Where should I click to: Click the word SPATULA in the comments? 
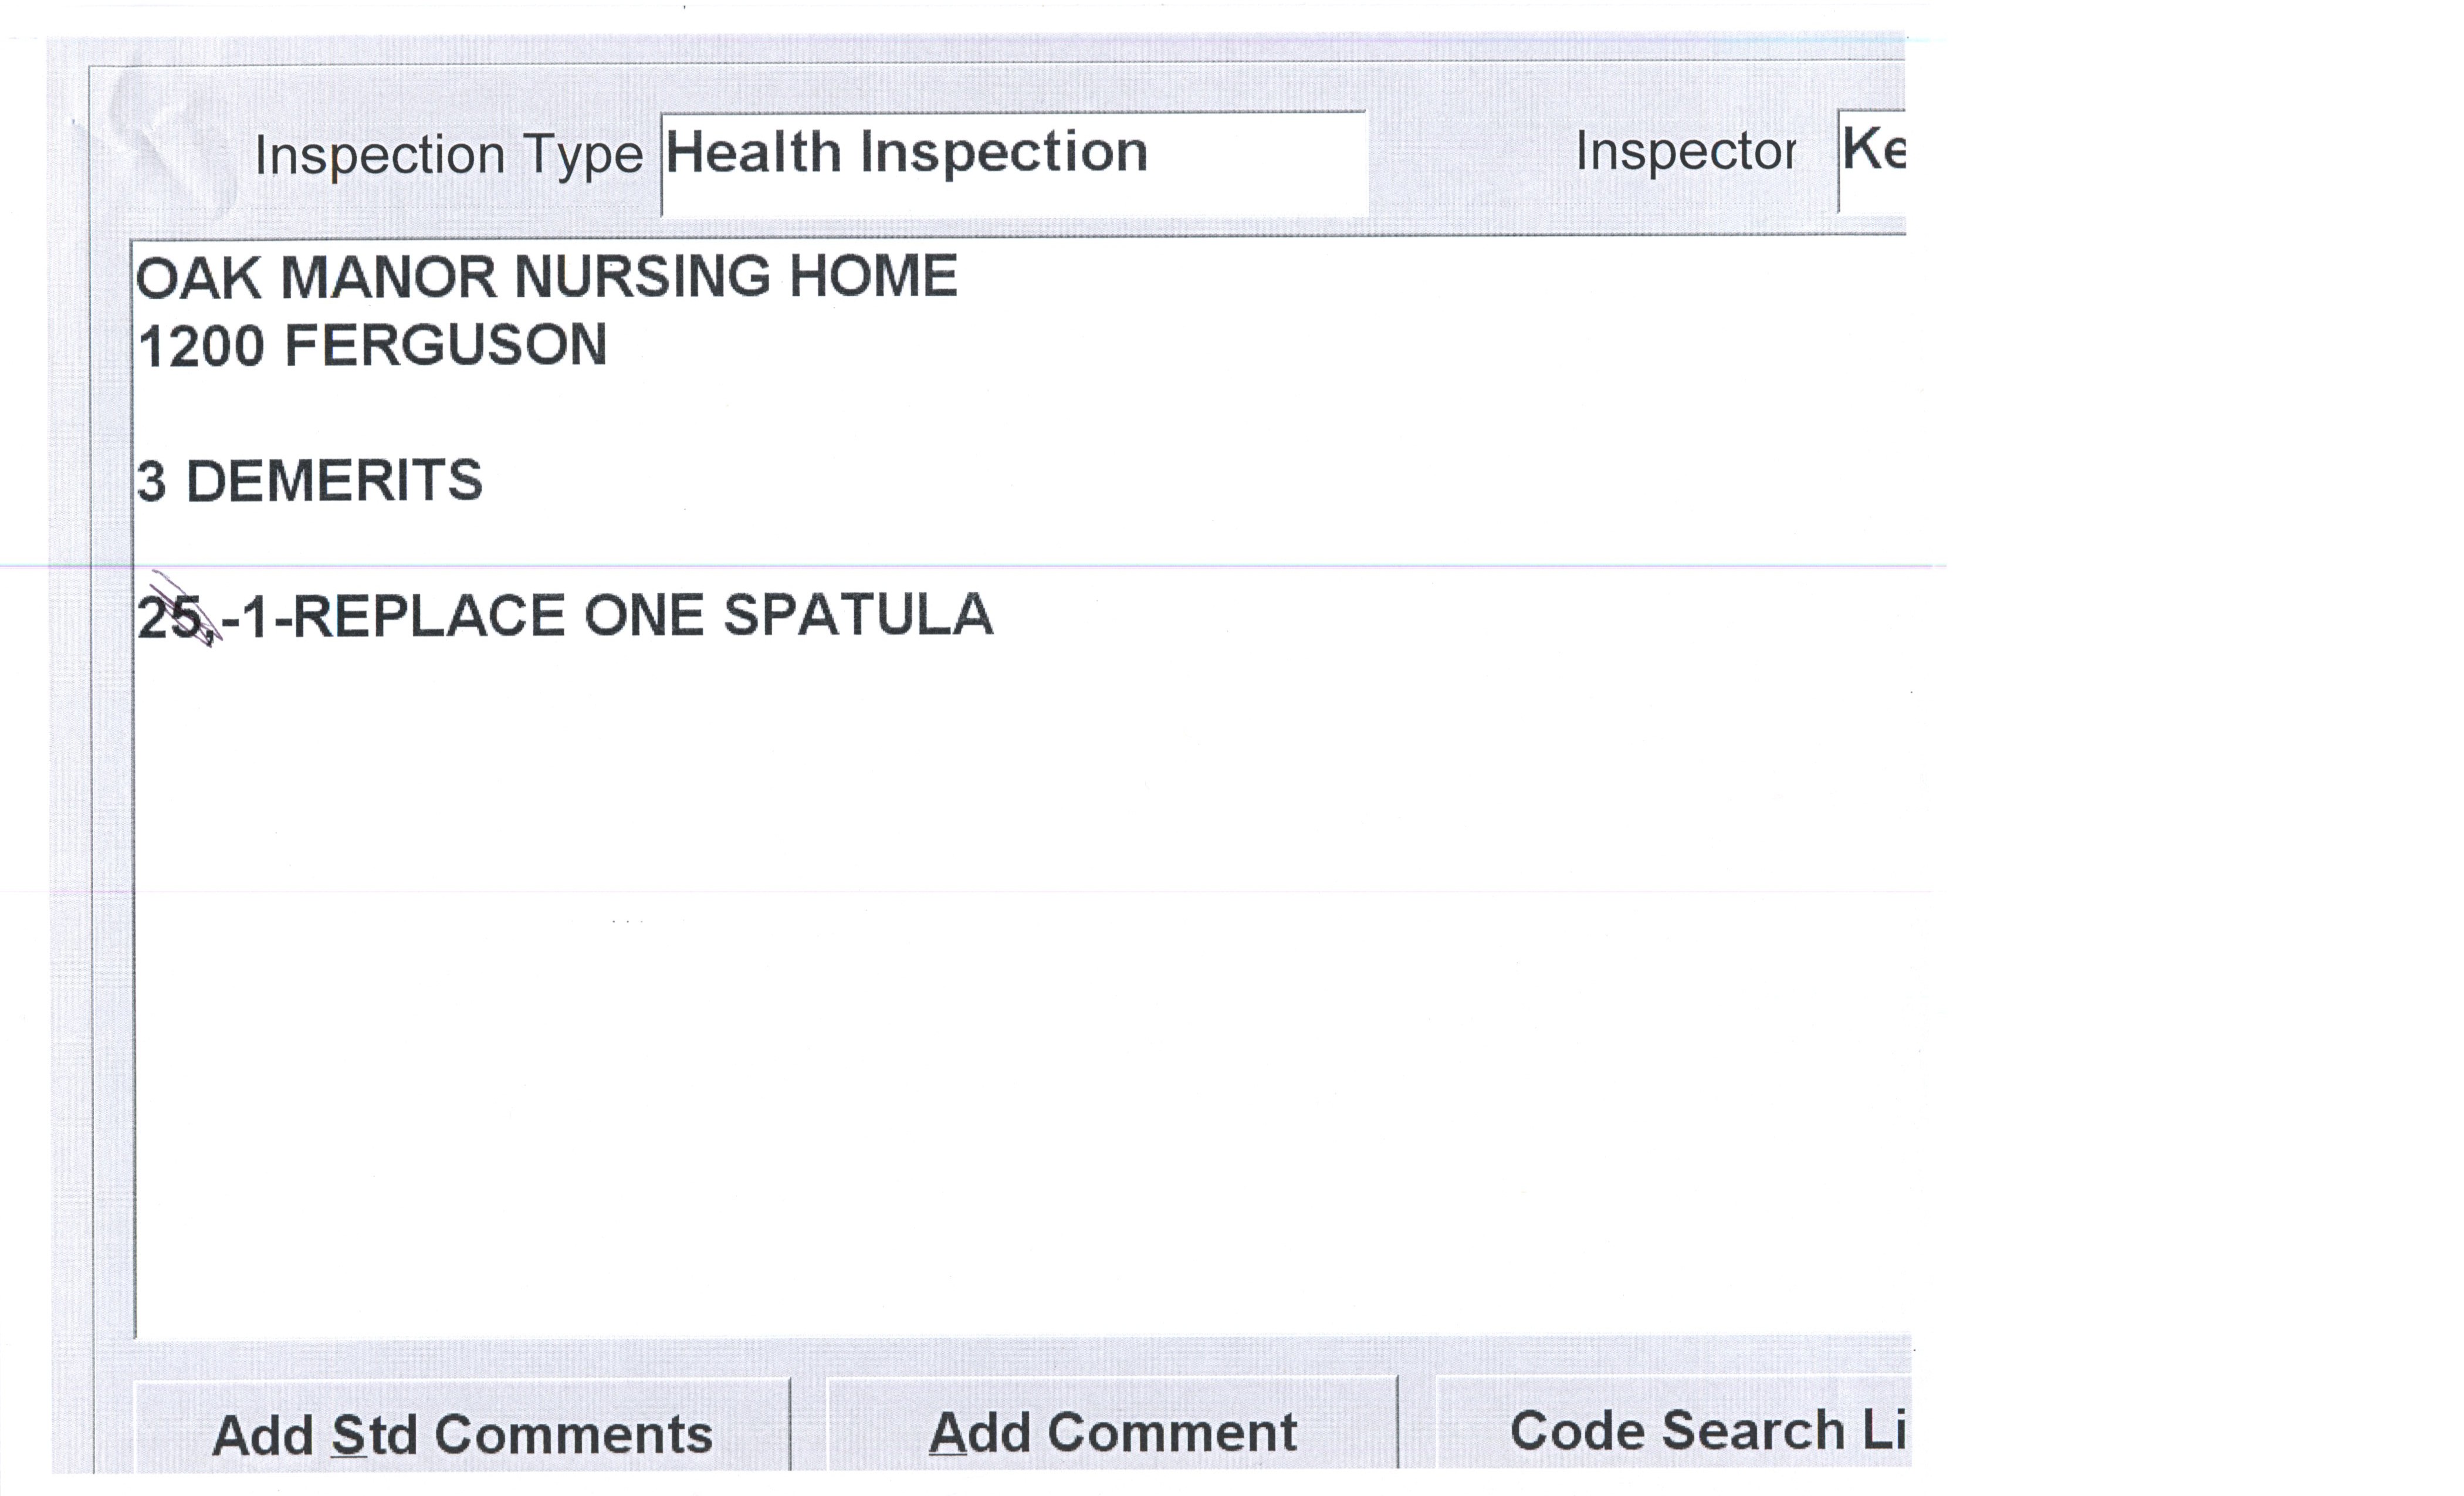click(858, 615)
